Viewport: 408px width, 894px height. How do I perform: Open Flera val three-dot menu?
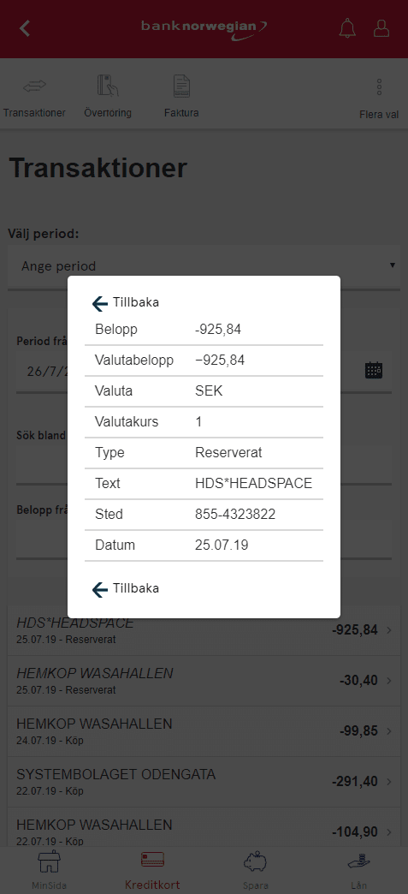coord(379,86)
